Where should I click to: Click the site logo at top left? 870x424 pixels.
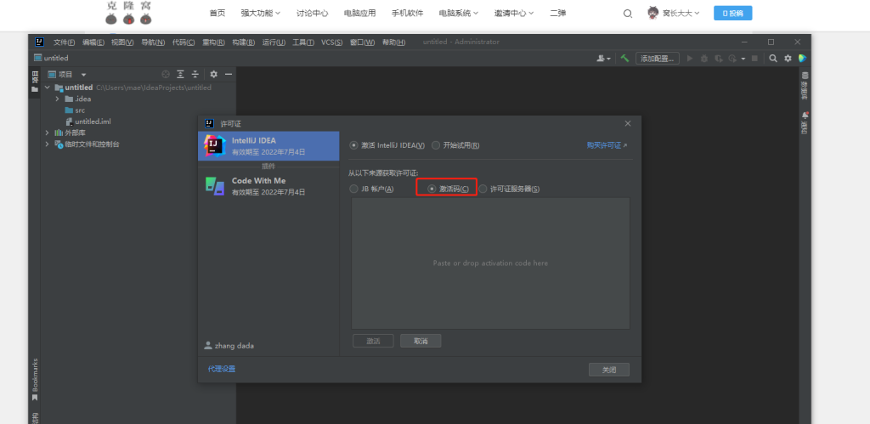129,13
